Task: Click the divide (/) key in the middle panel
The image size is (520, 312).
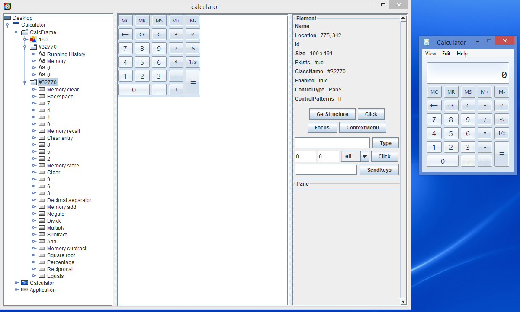Action: (176, 48)
